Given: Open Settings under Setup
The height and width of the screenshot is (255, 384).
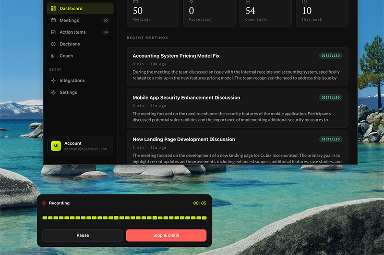Looking at the screenshot, I should (80, 92).
